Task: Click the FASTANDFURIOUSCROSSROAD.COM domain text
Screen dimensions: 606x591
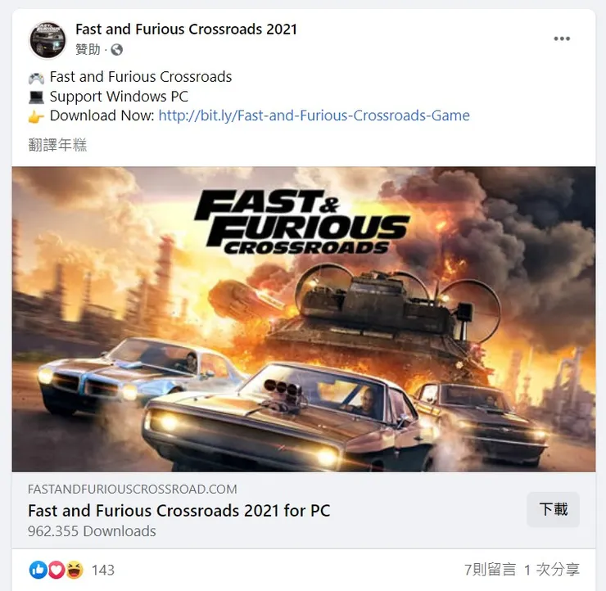Action: (132, 489)
